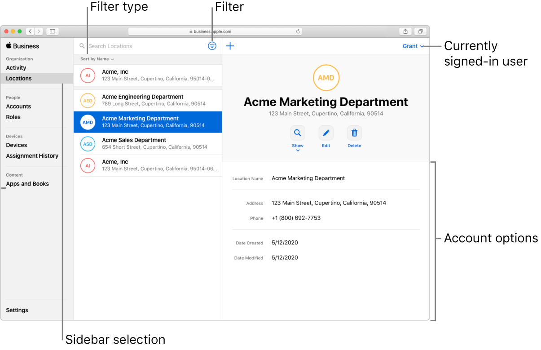Click the plus icon to add location

click(230, 46)
